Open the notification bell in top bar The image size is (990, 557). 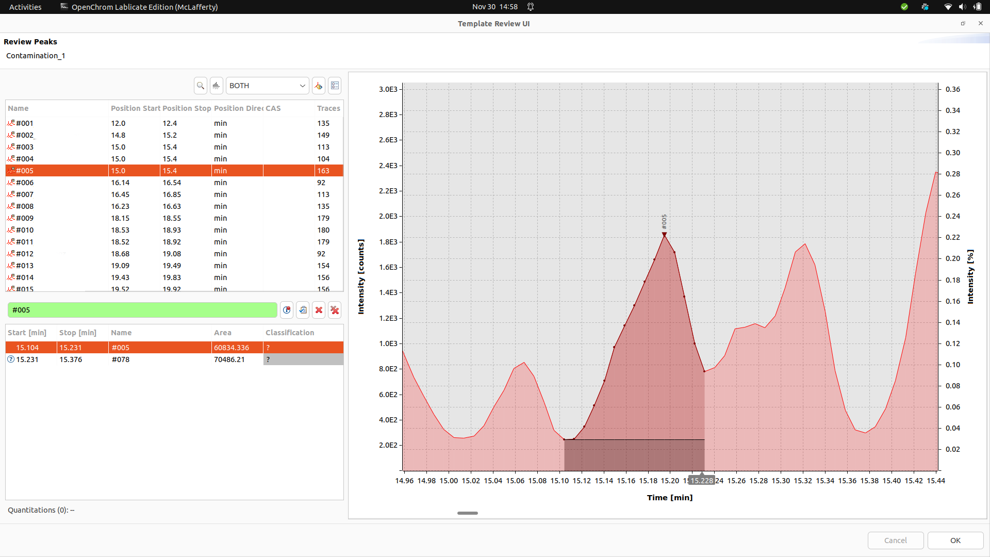click(531, 7)
